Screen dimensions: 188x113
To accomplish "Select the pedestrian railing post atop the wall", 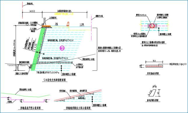I will coord(45,21).
